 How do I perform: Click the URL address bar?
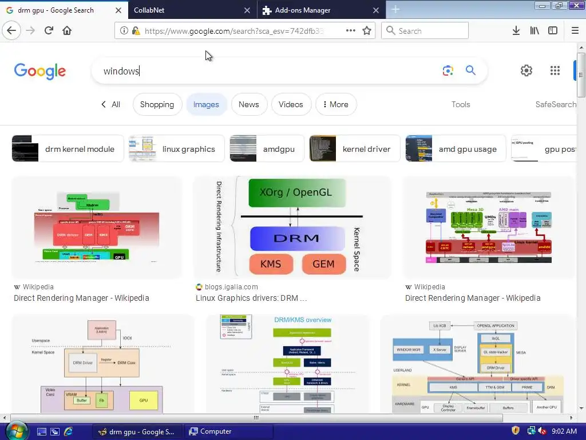tap(233, 31)
